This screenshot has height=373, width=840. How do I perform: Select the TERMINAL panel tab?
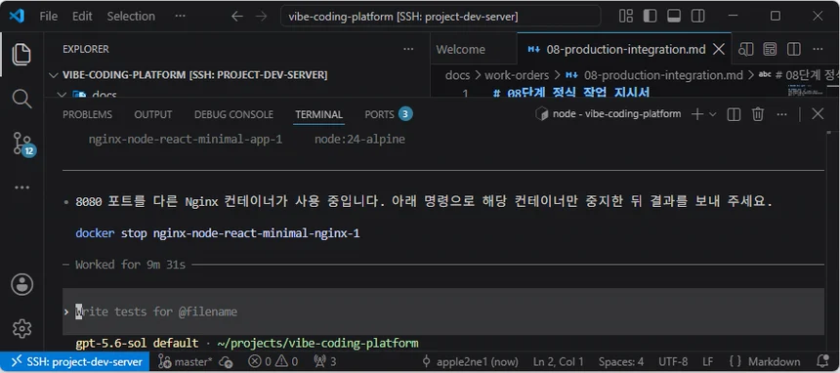pos(318,114)
